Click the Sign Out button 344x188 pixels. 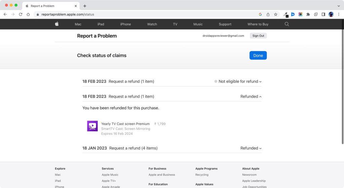point(258,36)
